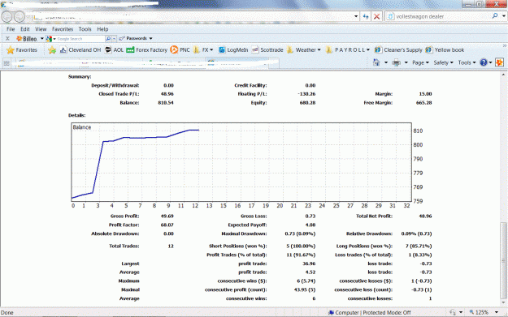
Task: Expand the FX favorites folder
Action: [203, 50]
